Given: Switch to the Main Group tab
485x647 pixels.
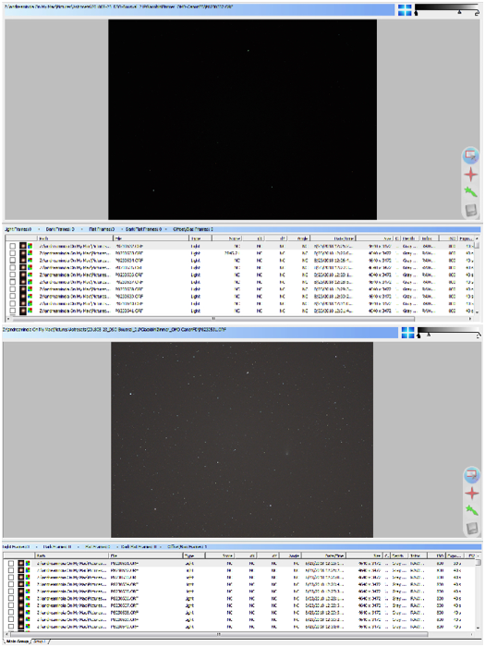Looking at the screenshot, I should [x=16, y=641].
